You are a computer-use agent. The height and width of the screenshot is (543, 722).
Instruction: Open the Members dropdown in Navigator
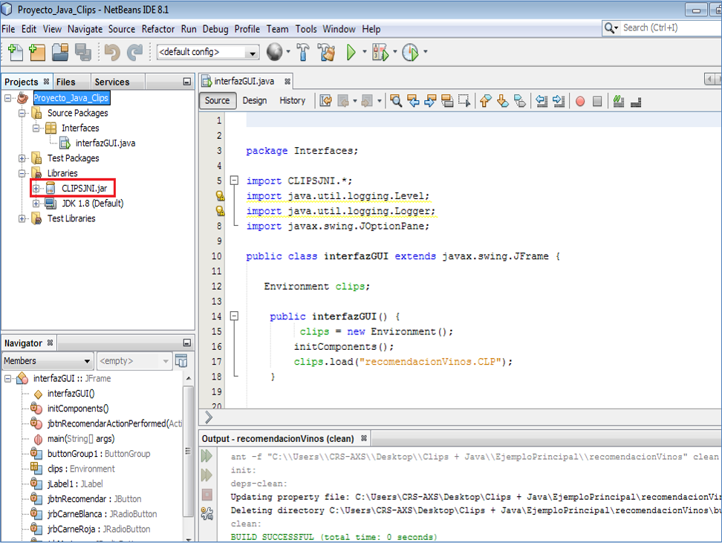(x=88, y=360)
